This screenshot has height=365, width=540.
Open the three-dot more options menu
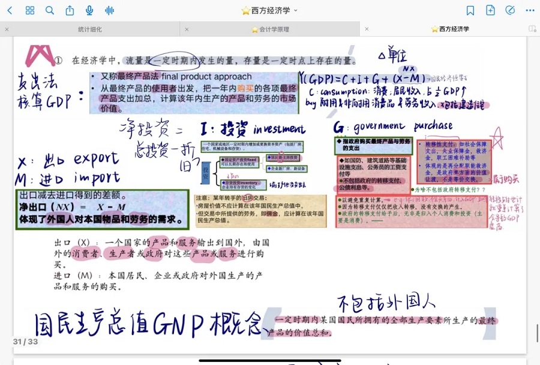530,10
